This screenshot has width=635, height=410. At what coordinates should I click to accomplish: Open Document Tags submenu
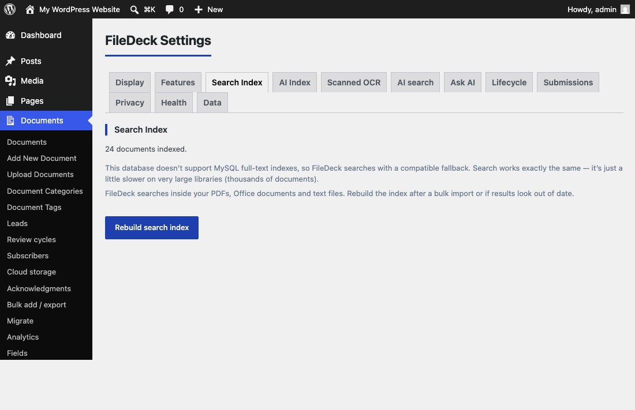[34, 207]
